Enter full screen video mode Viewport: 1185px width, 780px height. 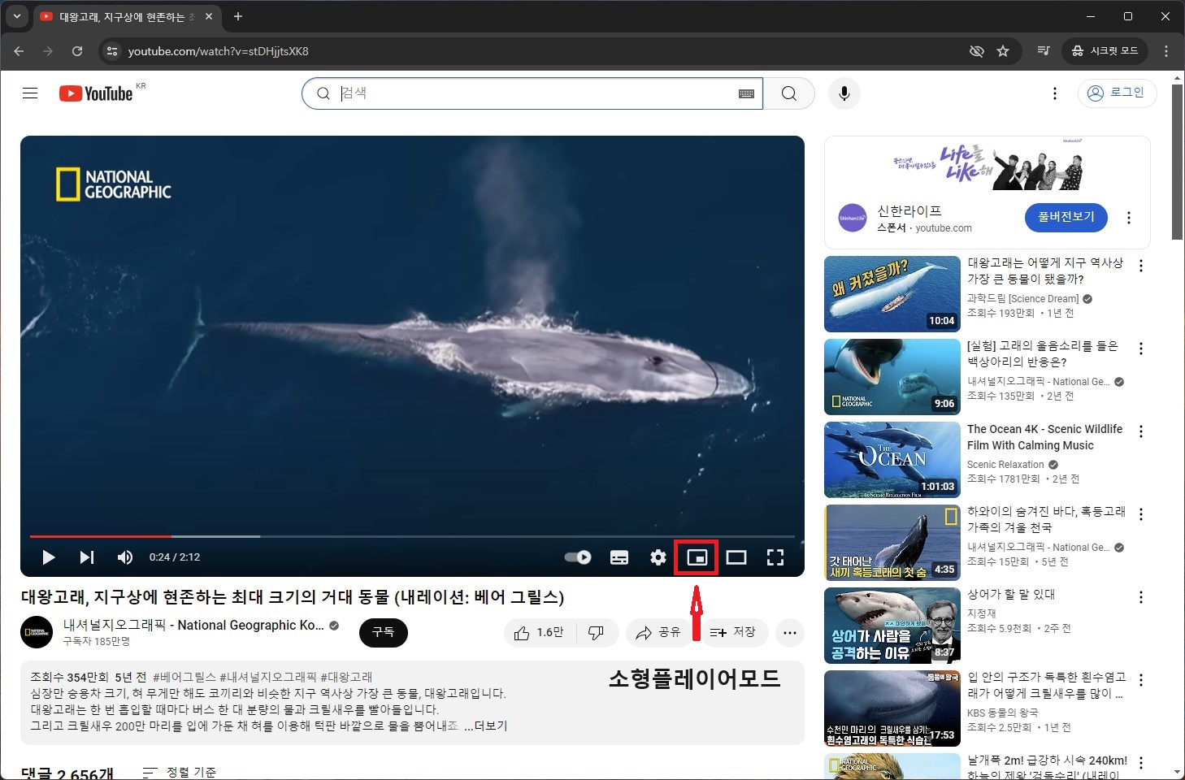[x=775, y=557]
